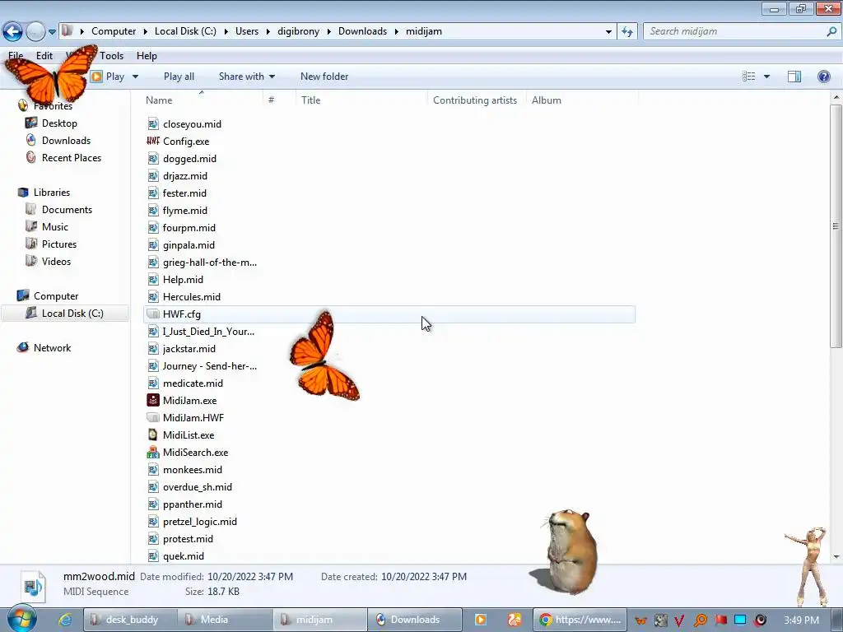Open the Play button dropdown arrow

click(136, 77)
